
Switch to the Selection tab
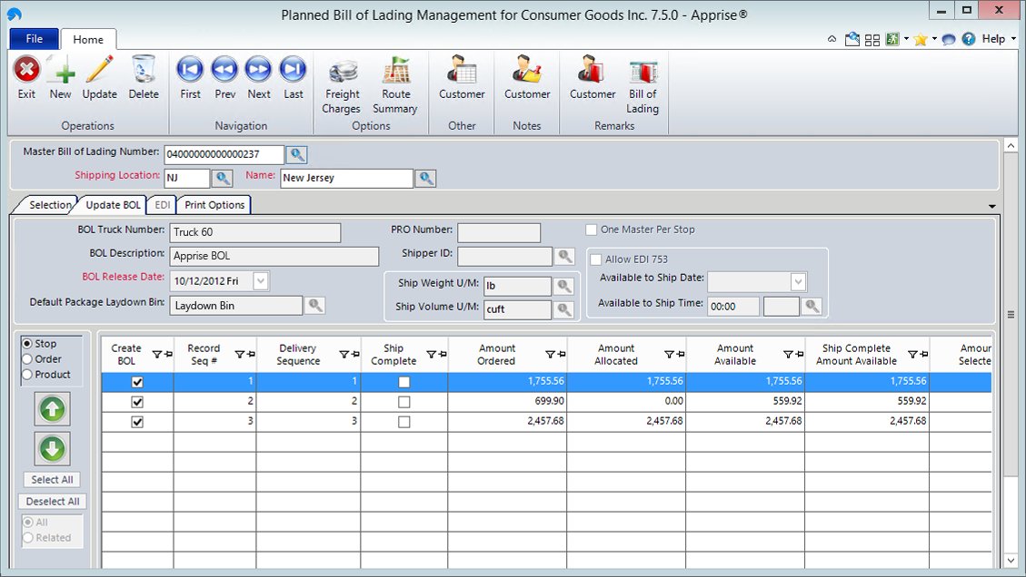pos(49,204)
